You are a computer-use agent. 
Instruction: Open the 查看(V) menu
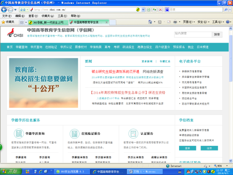[33, 16]
